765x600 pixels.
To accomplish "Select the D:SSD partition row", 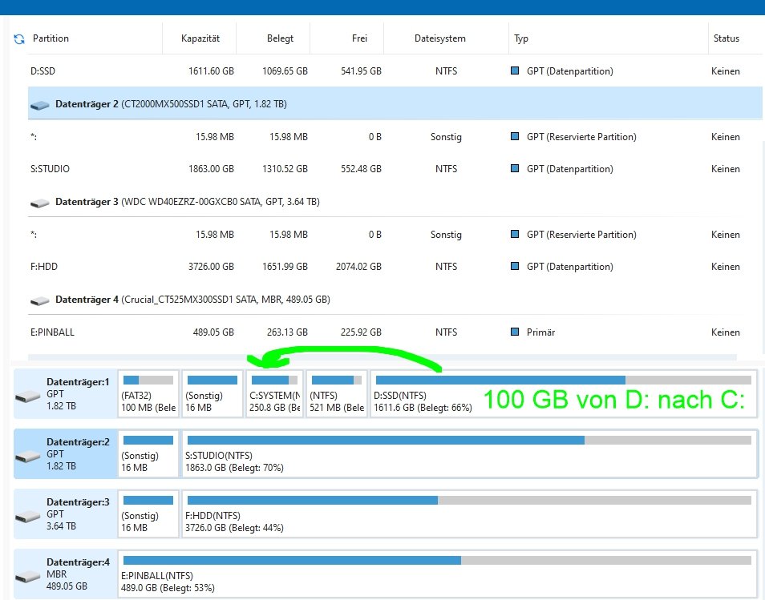I will tap(395, 71).
